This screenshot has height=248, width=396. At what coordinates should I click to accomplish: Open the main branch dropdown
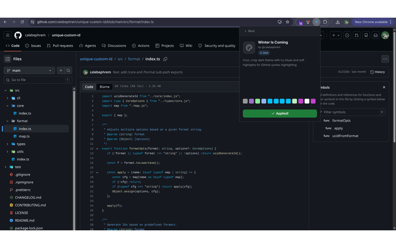tap(29, 70)
